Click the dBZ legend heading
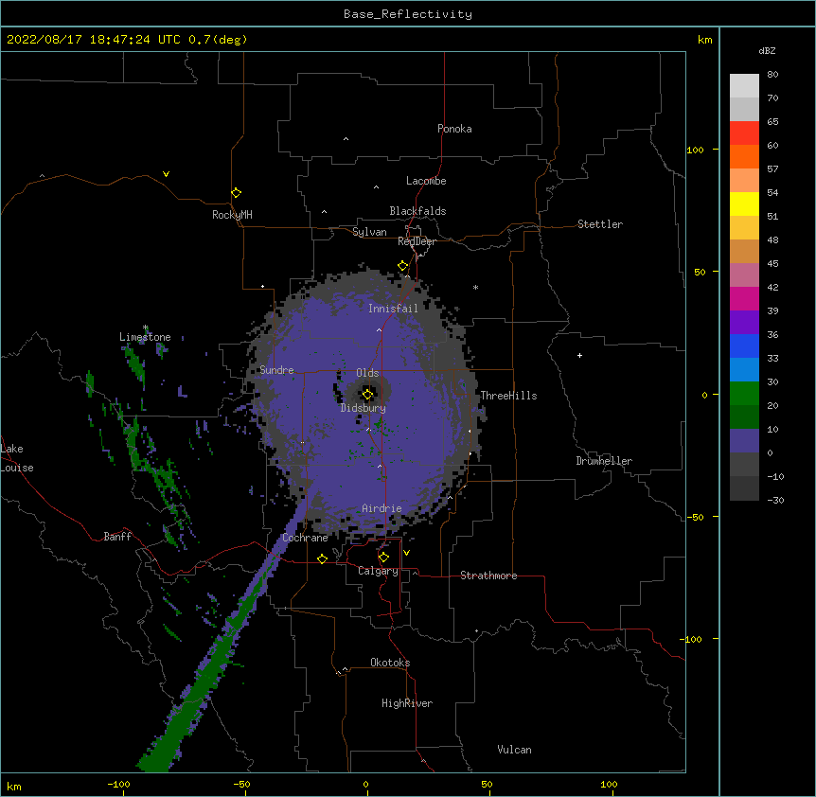 (x=767, y=50)
